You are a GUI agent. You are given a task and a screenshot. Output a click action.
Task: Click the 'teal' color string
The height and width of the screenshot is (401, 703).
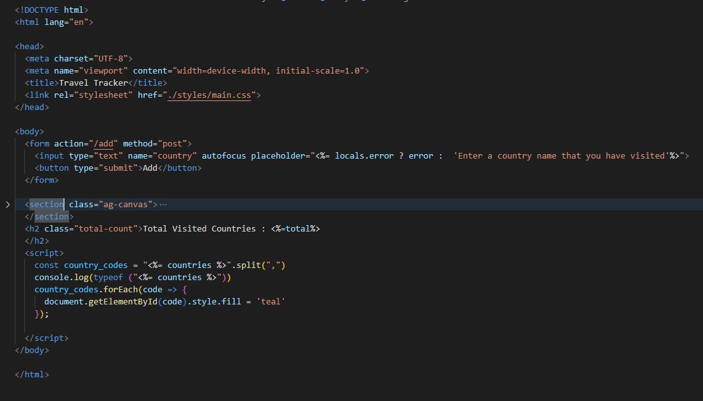(x=271, y=301)
